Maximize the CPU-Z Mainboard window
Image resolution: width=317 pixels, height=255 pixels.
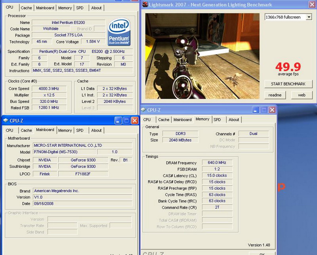[x=126, y=121]
